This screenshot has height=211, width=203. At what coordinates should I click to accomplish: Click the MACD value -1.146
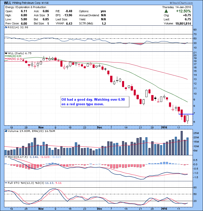point(33,157)
